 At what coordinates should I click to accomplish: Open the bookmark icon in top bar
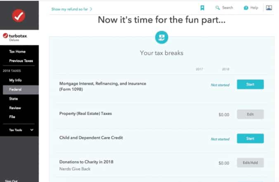tap(202, 8)
